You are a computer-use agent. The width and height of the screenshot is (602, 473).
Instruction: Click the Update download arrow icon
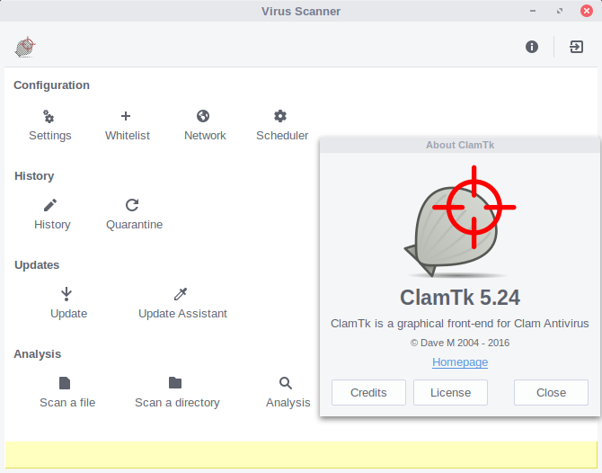pos(66,294)
